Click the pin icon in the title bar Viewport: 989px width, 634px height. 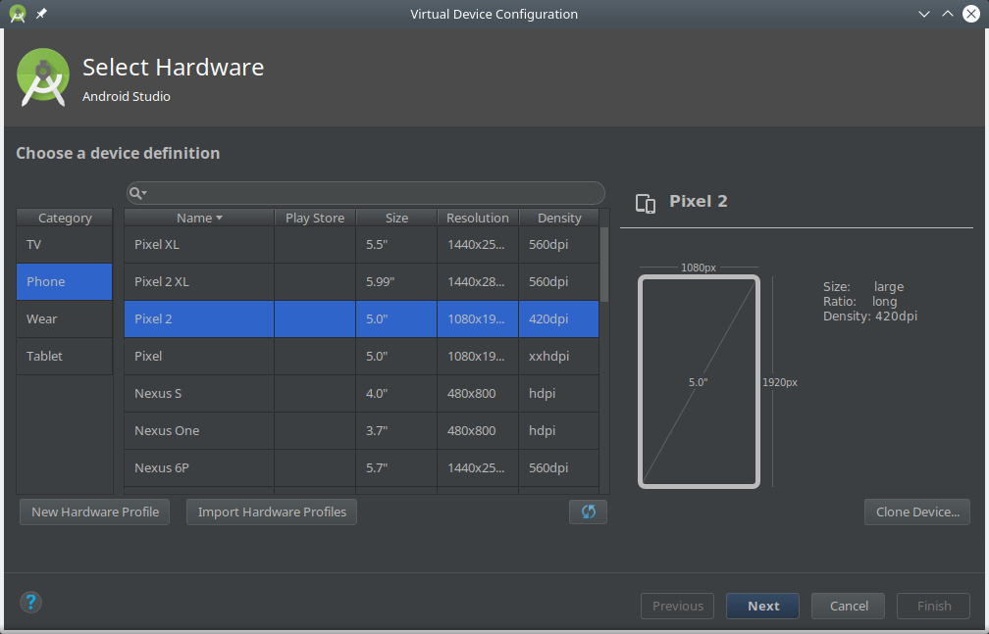[x=39, y=14]
